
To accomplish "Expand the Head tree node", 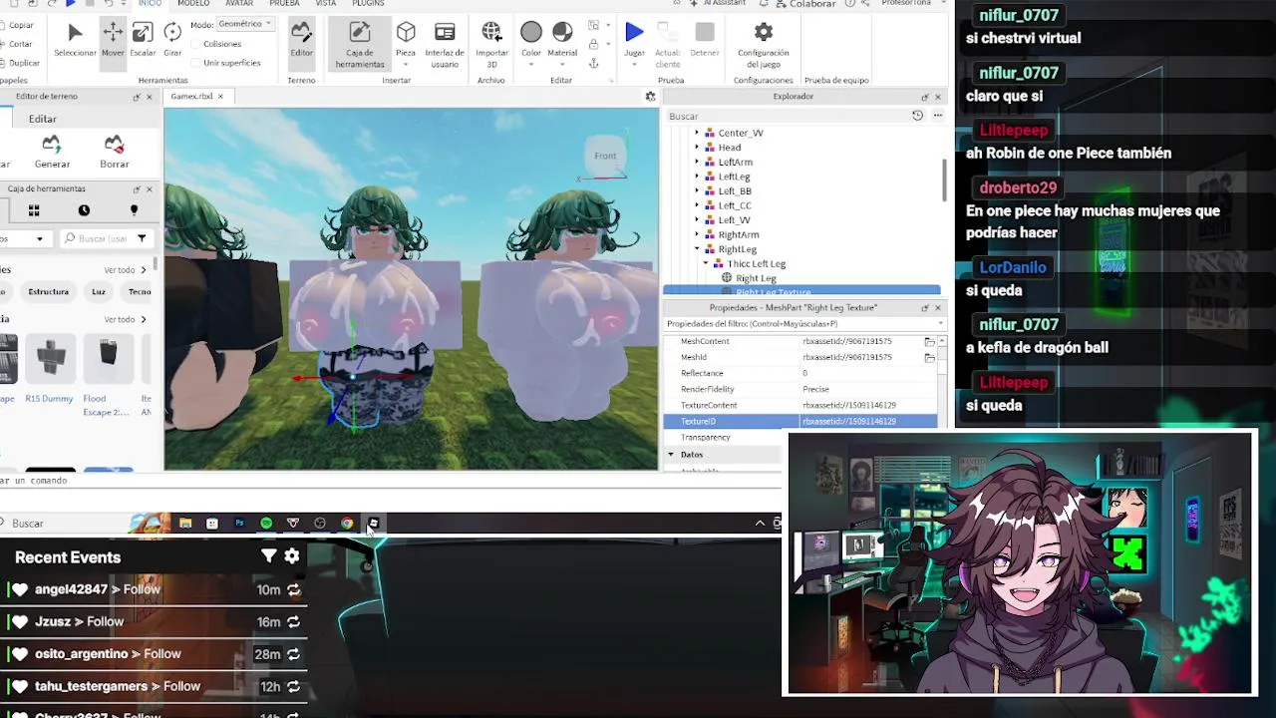I will tap(697, 148).
